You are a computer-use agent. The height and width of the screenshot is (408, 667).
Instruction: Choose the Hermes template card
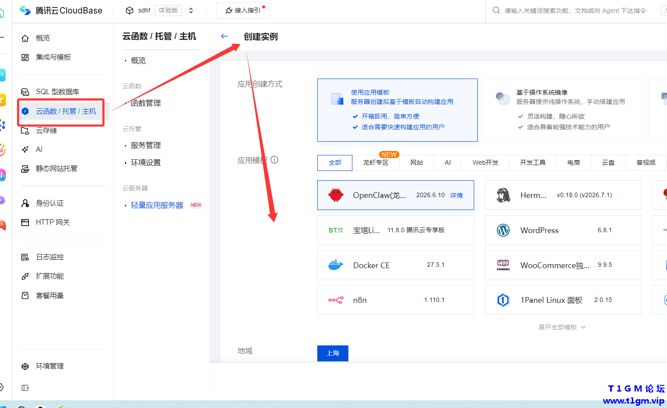click(x=563, y=195)
